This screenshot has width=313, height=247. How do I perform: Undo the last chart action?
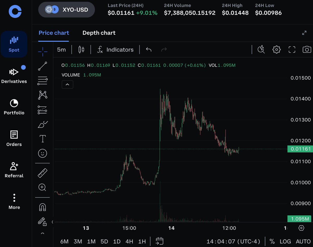(x=149, y=50)
